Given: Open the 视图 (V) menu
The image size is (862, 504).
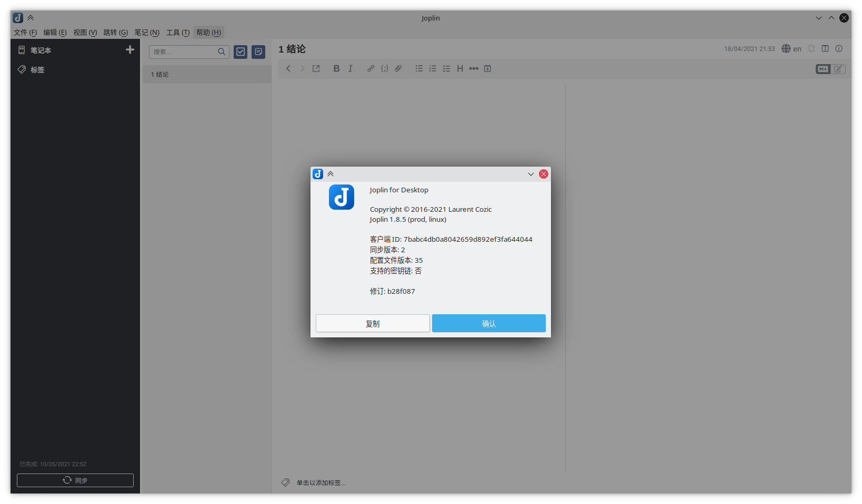Looking at the screenshot, I should point(85,33).
